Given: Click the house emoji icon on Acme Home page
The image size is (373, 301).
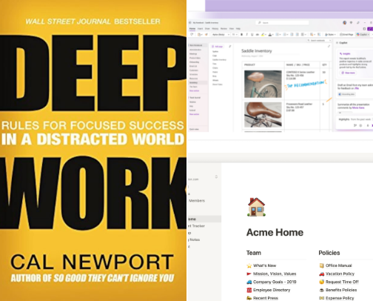Looking at the screenshot, I should pos(257,208).
